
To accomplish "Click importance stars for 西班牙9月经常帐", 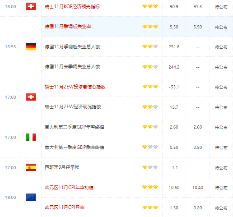I will coord(150,167).
